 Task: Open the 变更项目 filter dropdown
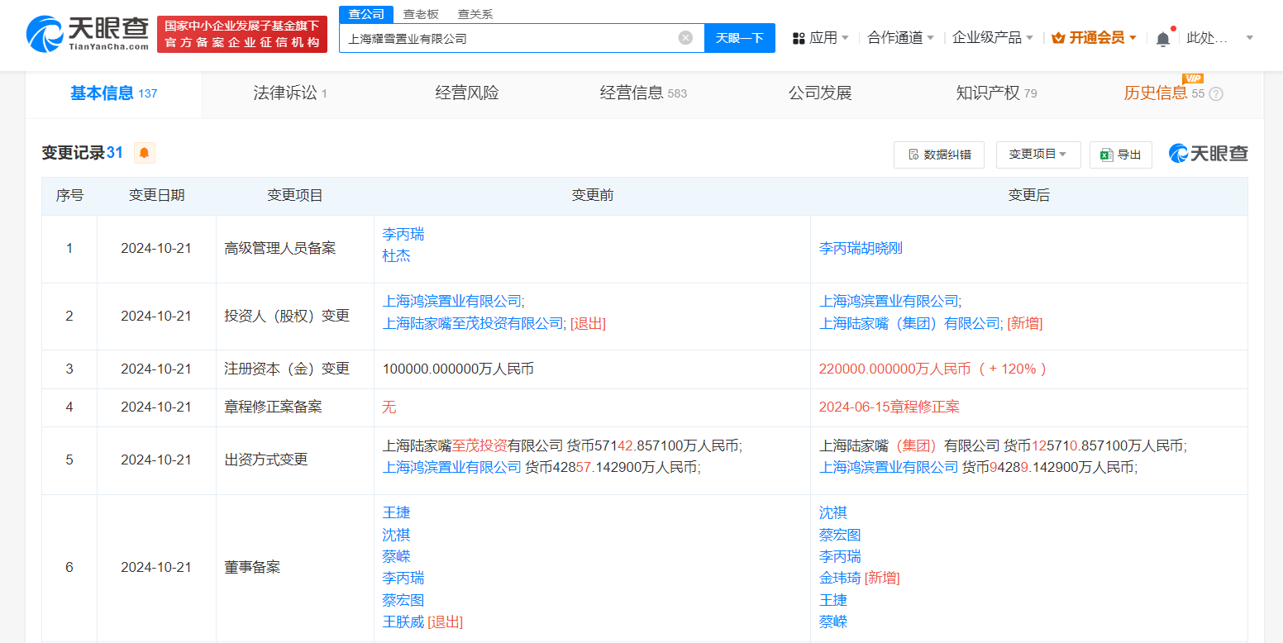click(1037, 155)
